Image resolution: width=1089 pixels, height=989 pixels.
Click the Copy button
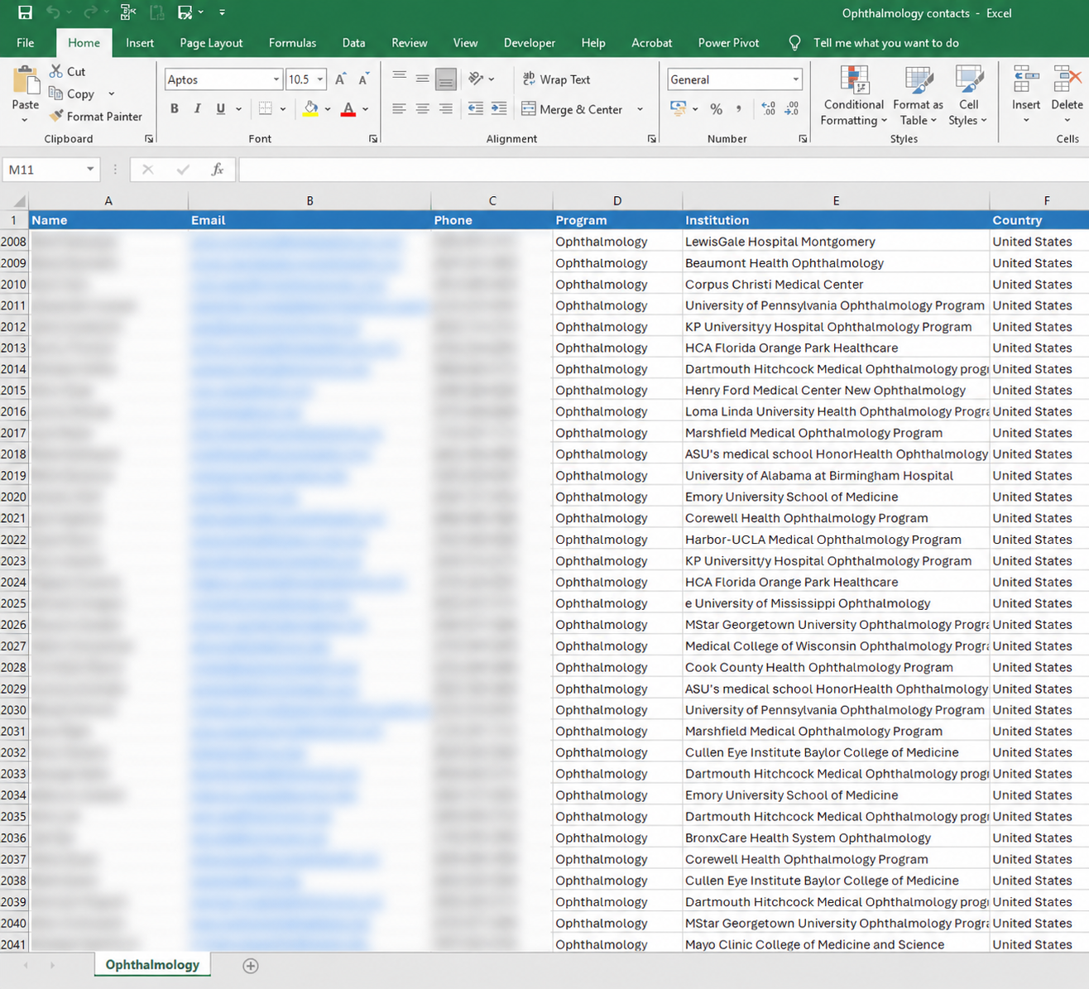click(71, 94)
